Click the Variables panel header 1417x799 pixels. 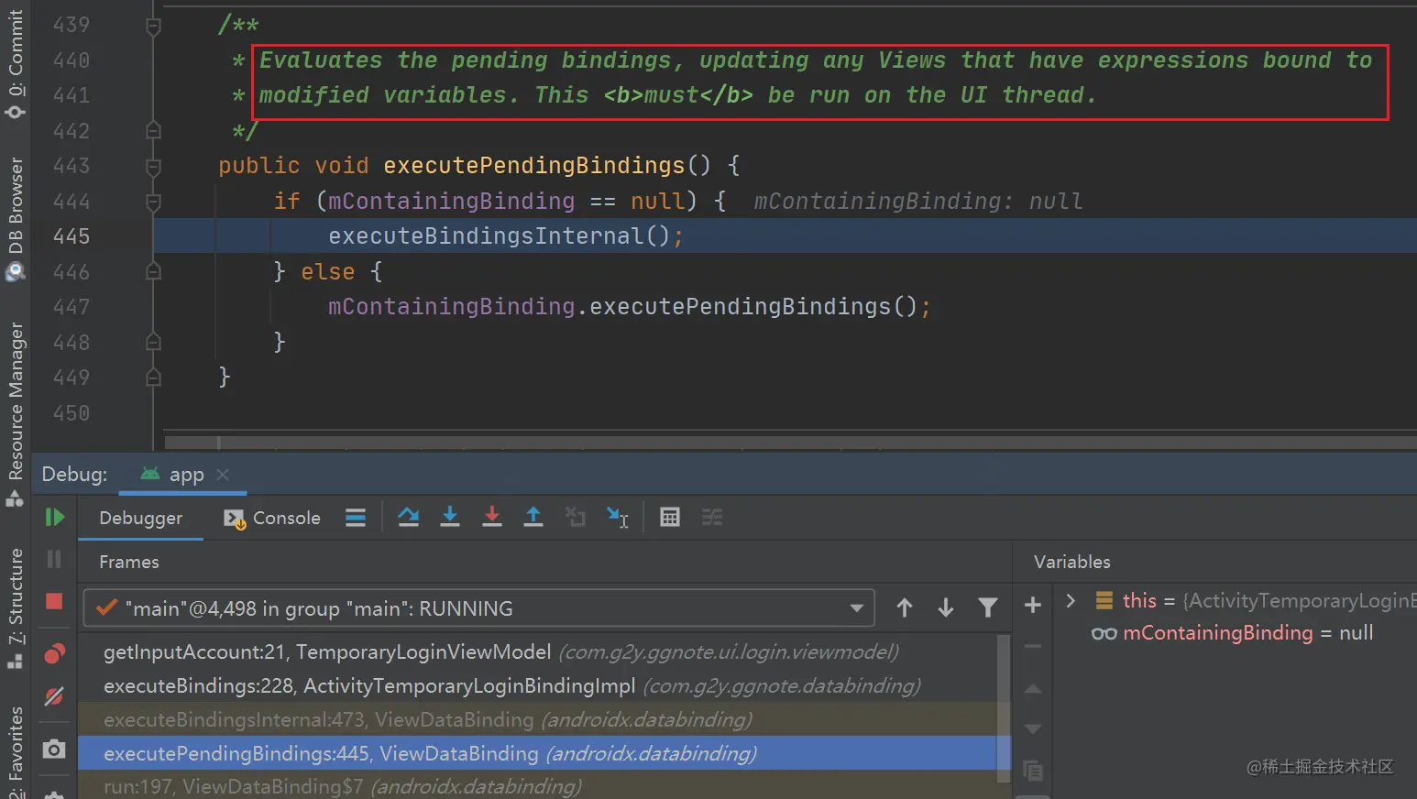click(x=1072, y=562)
